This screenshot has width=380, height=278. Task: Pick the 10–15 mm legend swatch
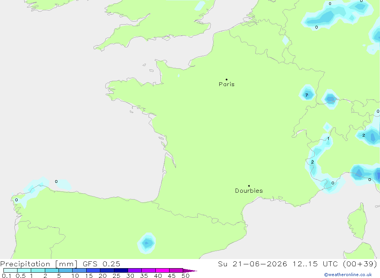point(79,270)
